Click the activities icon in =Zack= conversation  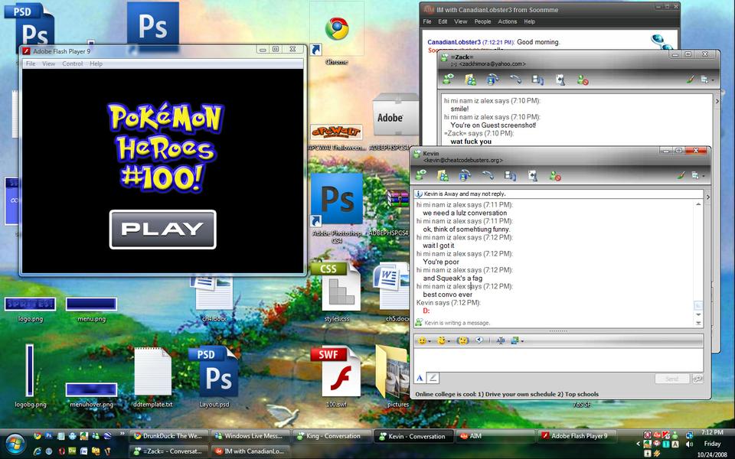click(x=537, y=80)
